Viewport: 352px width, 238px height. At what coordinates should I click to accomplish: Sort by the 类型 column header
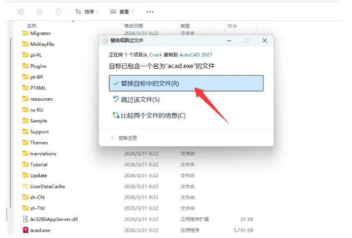(185, 26)
